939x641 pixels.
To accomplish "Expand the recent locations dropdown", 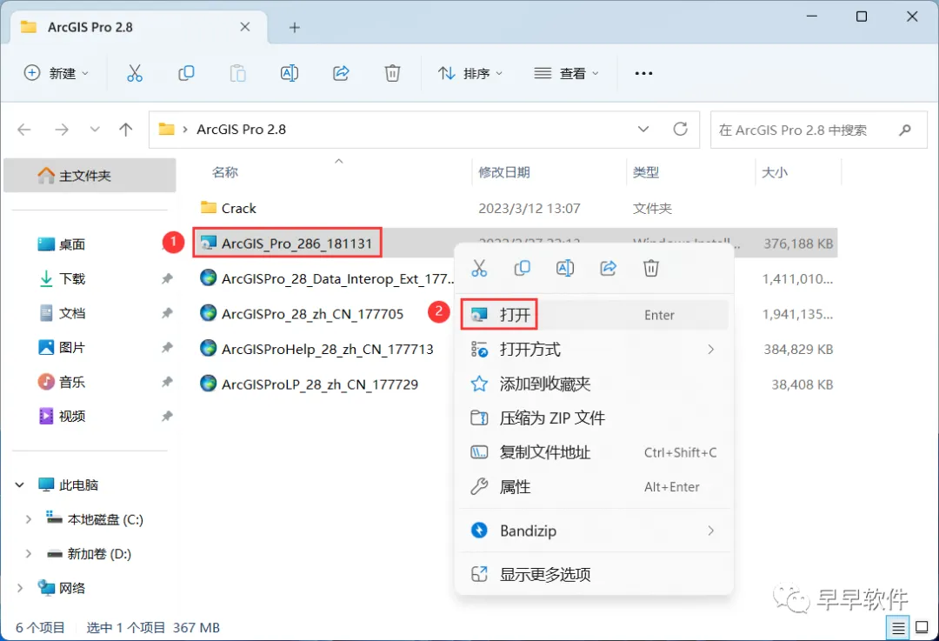I will click(95, 130).
